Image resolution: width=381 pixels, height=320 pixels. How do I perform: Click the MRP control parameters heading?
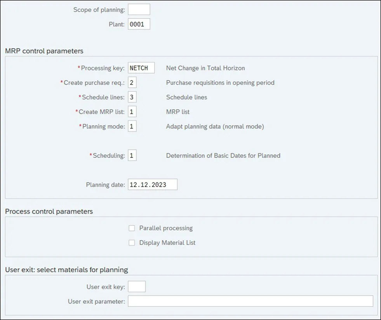tap(44, 51)
